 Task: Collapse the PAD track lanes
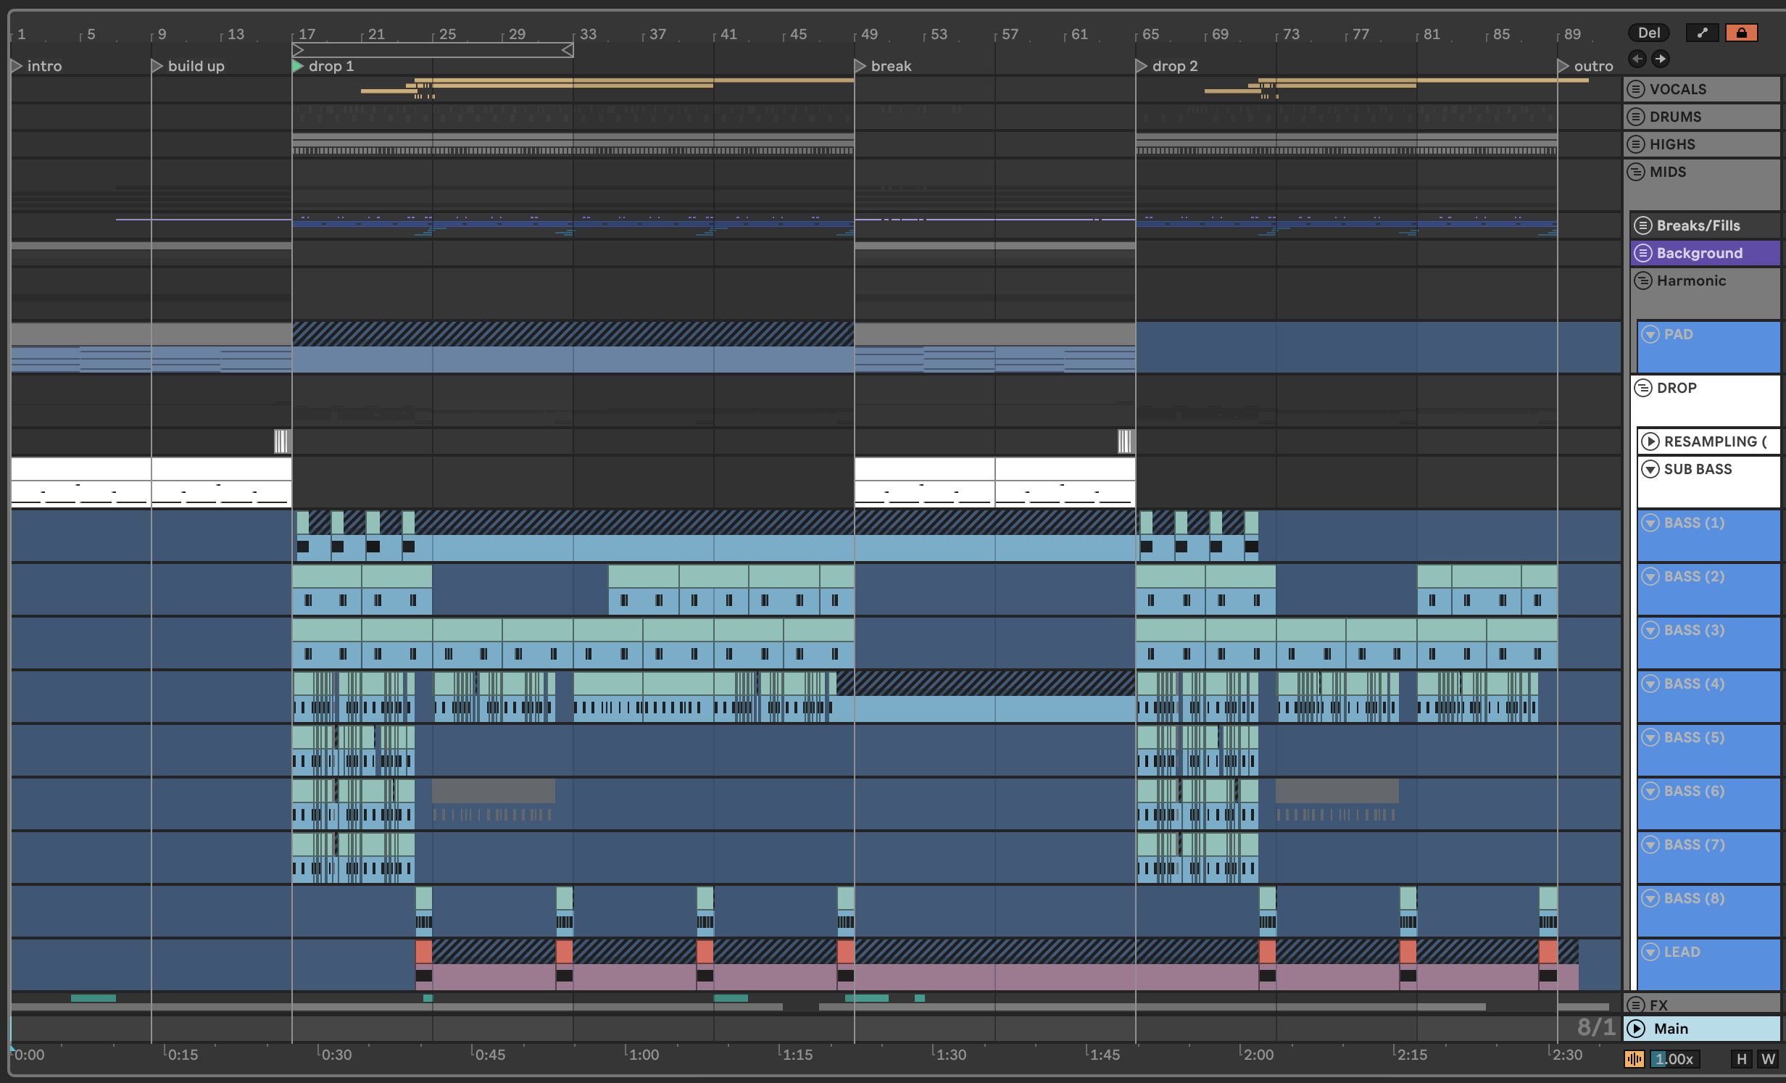tap(1650, 334)
